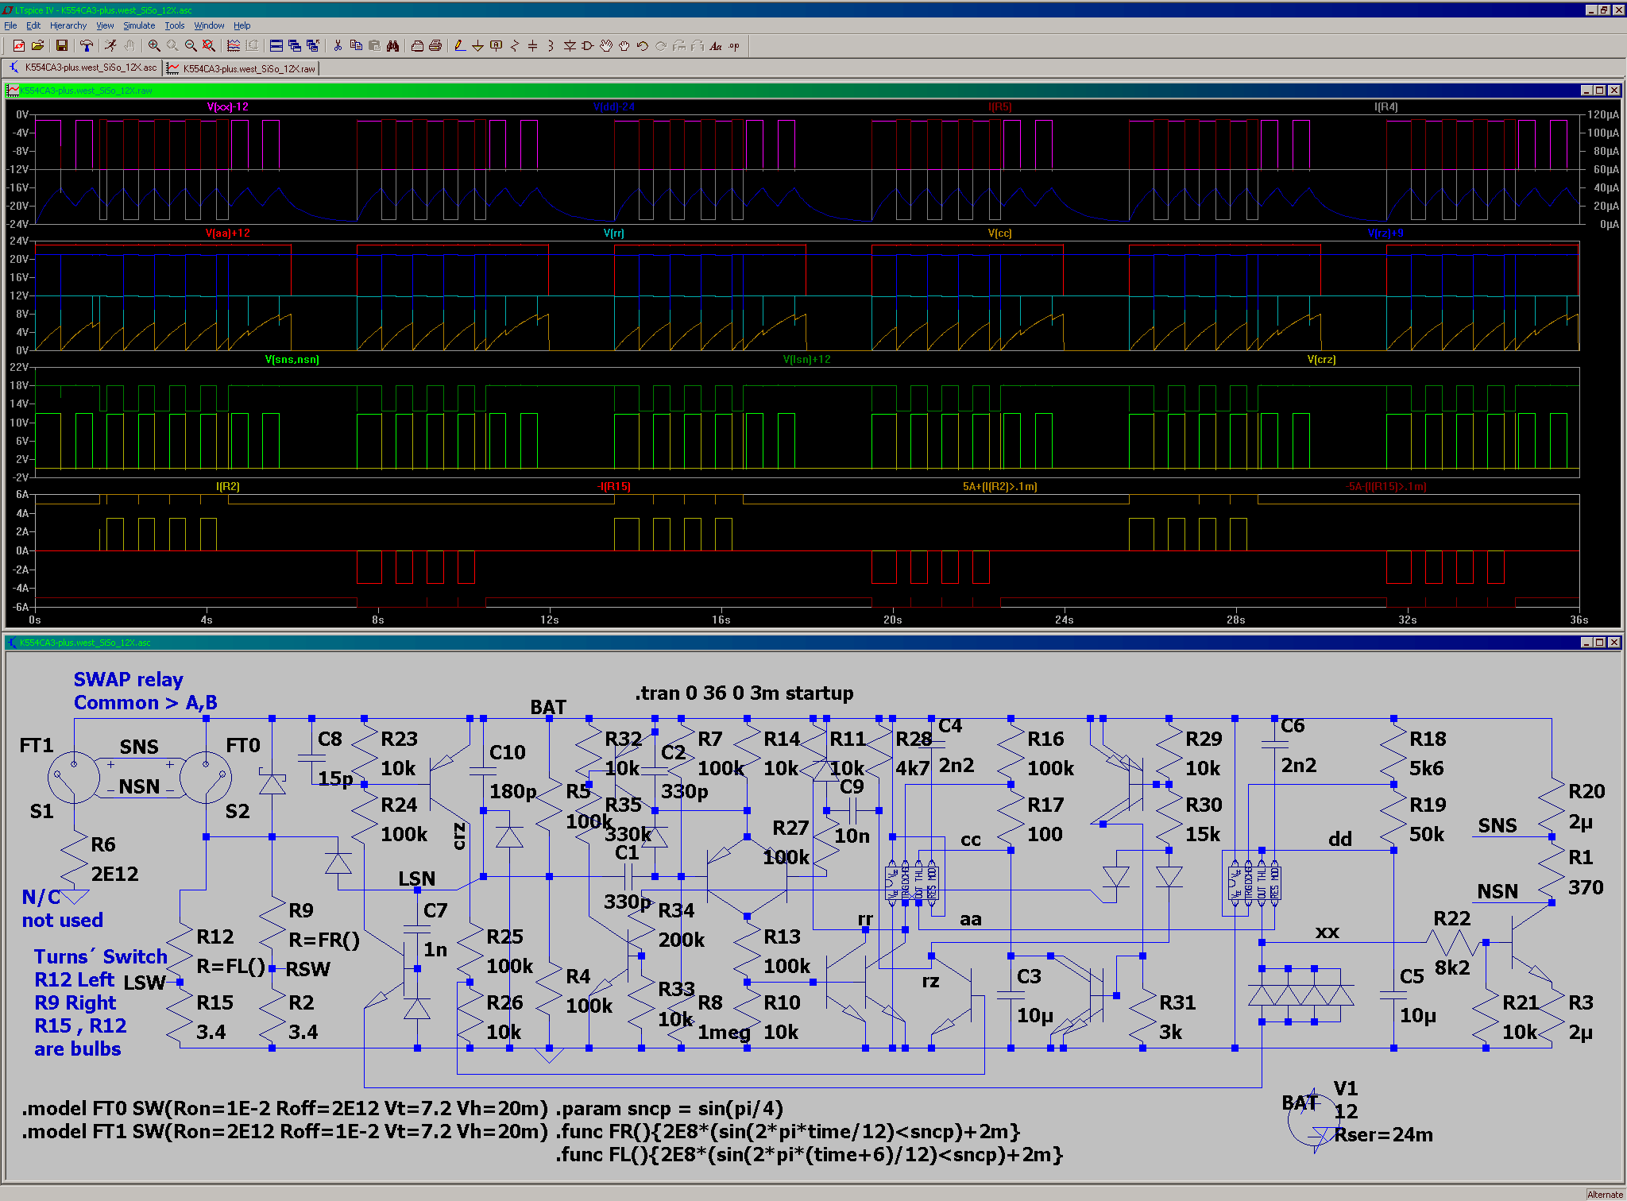Image resolution: width=1627 pixels, height=1201 pixels.
Task: Click the .tran 0 36 0 3m startup directive
Action: 744,693
